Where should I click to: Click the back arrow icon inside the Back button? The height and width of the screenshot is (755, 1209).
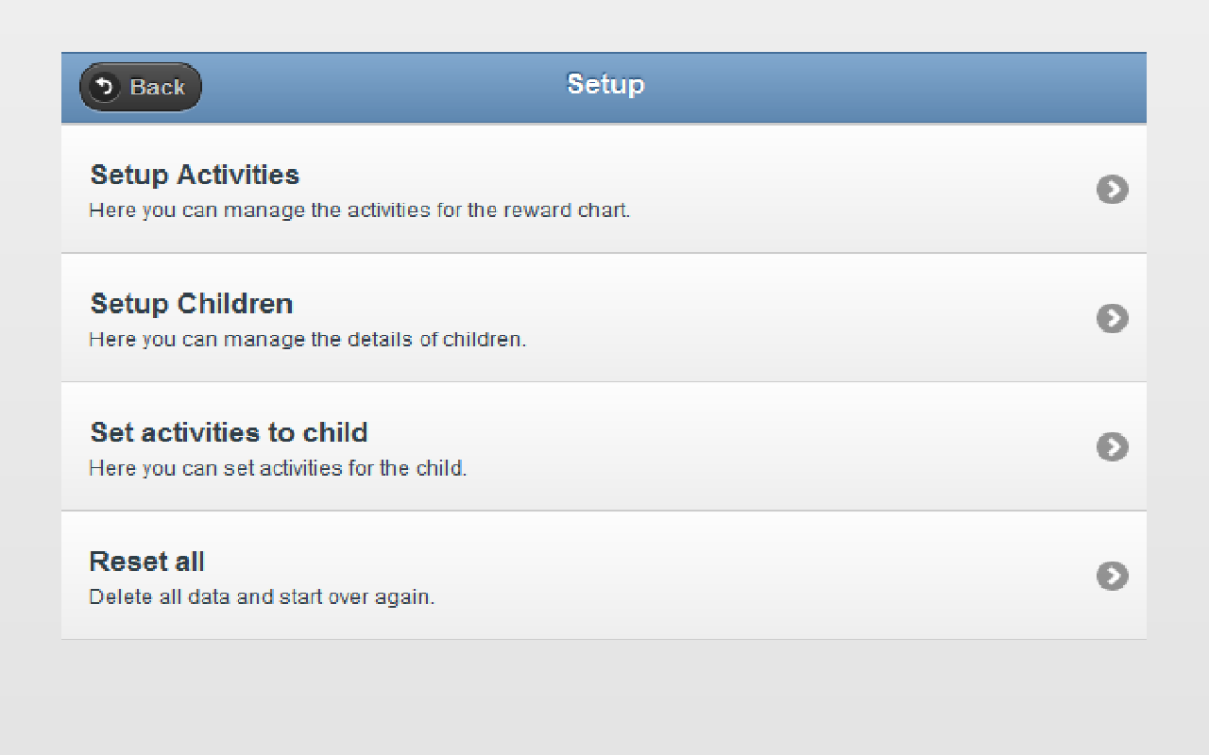point(106,87)
